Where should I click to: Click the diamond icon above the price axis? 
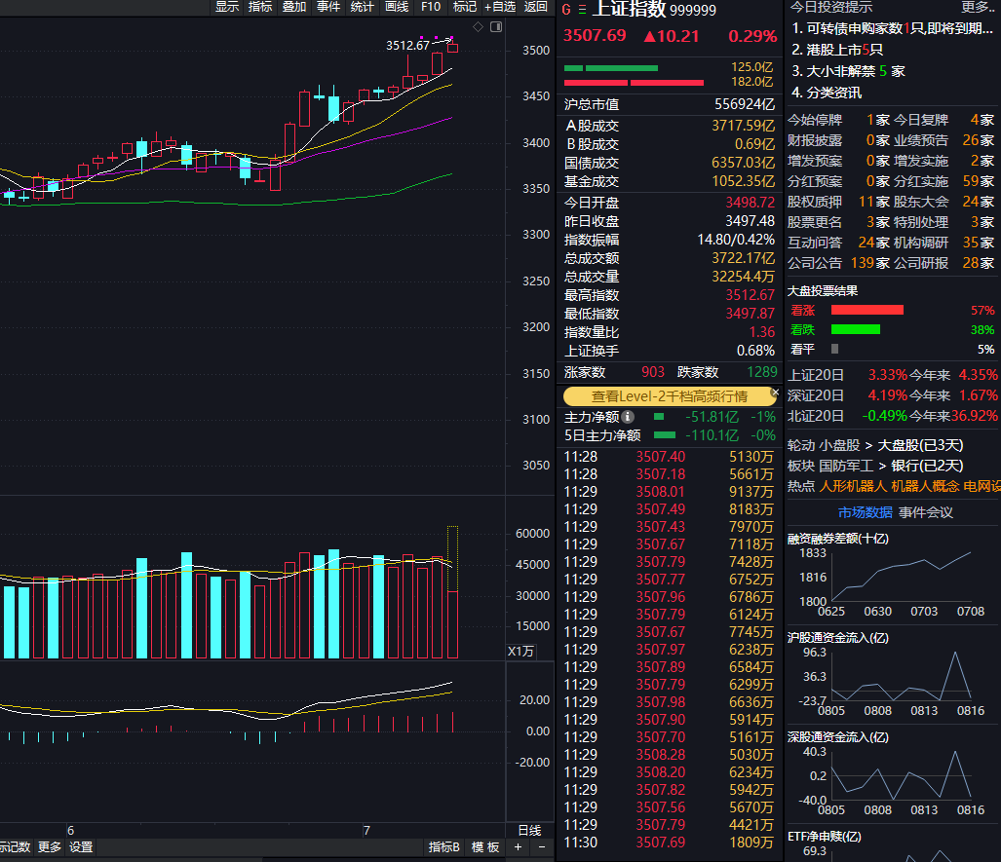tap(477, 26)
